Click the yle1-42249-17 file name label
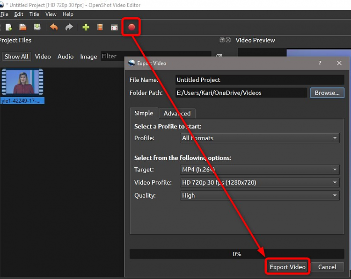This screenshot has width=351, height=279. 22,100
